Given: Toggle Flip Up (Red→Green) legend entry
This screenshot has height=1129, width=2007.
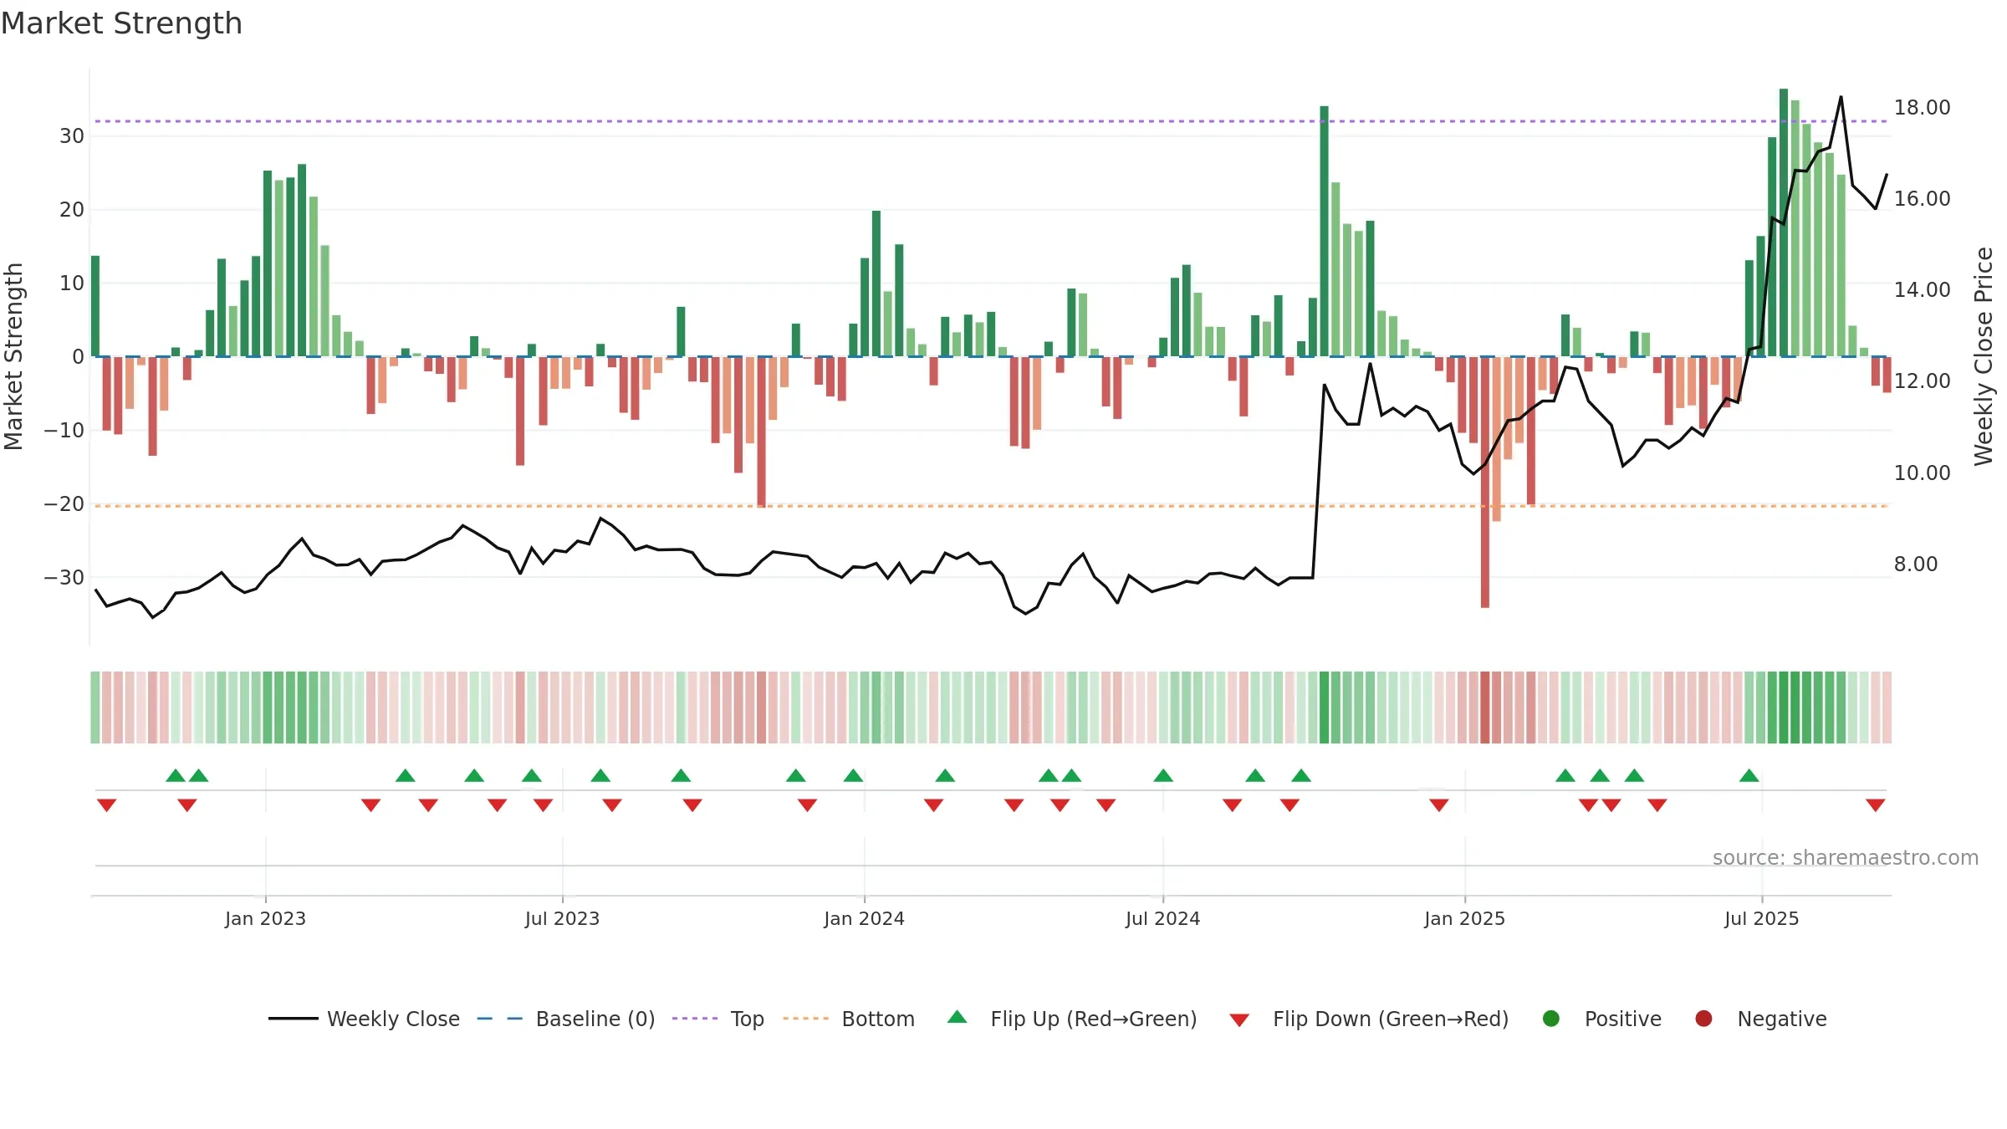Looking at the screenshot, I should click(x=1072, y=1019).
